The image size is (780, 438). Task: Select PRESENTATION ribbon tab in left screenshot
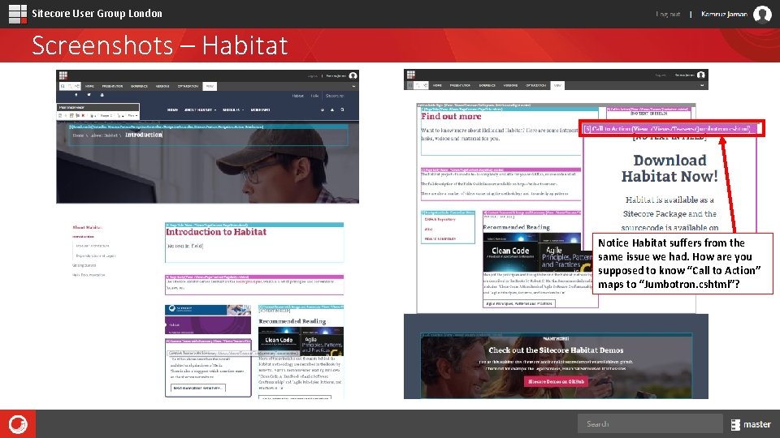coord(112,86)
